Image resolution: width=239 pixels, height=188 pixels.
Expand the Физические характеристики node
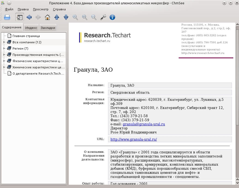tap(4, 61)
